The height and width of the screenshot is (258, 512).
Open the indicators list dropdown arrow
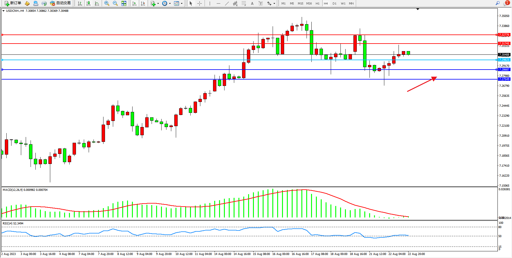pos(158,4)
